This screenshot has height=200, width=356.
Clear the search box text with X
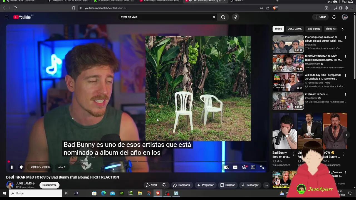coord(214,17)
